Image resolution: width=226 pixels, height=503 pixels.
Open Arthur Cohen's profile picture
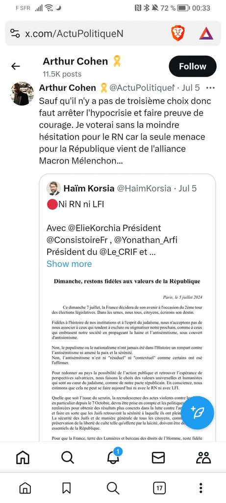[x=23, y=94]
